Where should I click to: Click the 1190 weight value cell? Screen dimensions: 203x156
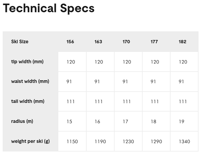coord(100,141)
